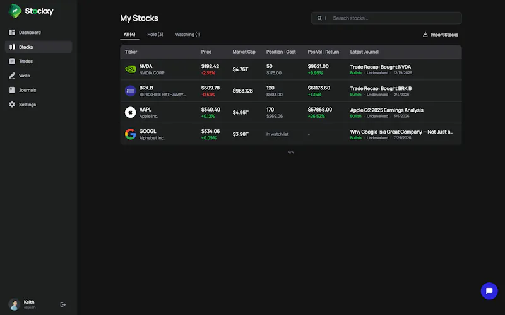Click NVDA price $192.42
Viewport: 505px width, 315px height.
[210, 66]
